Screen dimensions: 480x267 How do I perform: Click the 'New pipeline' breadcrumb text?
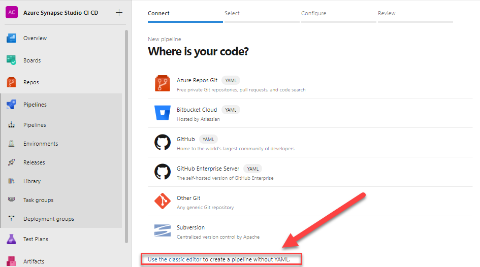165,39
